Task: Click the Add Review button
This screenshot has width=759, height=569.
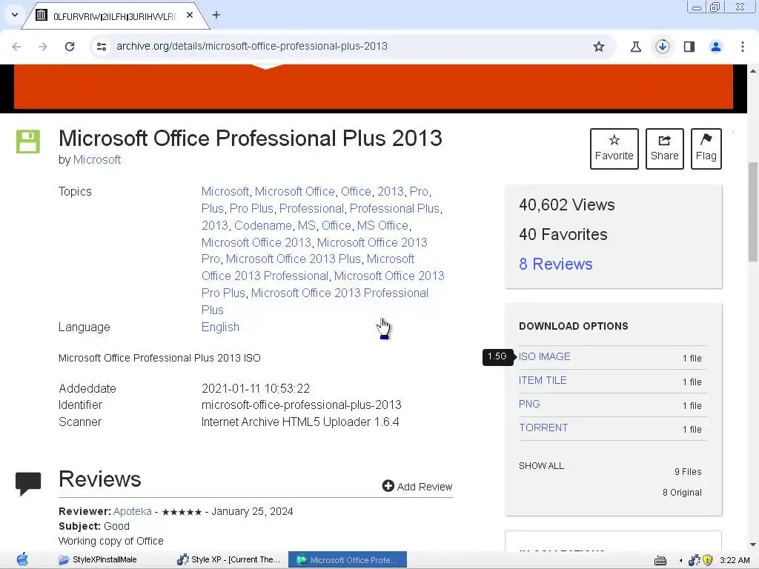Action: 417,486
